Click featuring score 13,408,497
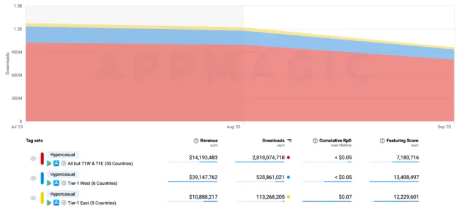This screenshot has width=462, height=220. pos(406,177)
